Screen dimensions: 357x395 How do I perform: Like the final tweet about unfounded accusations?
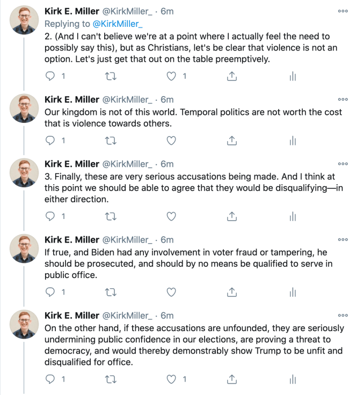coord(171,380)
